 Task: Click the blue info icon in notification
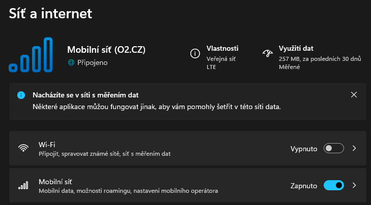(21, 95)
